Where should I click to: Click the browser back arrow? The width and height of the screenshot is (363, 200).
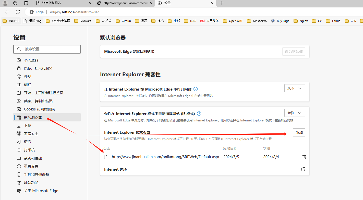[x=7, y=12]
